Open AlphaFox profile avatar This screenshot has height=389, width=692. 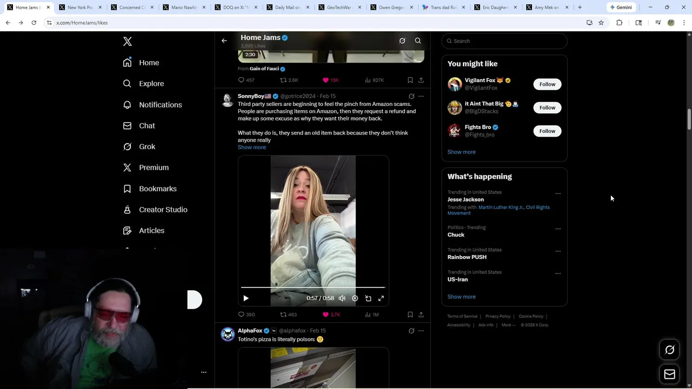[x=228, y=334]
